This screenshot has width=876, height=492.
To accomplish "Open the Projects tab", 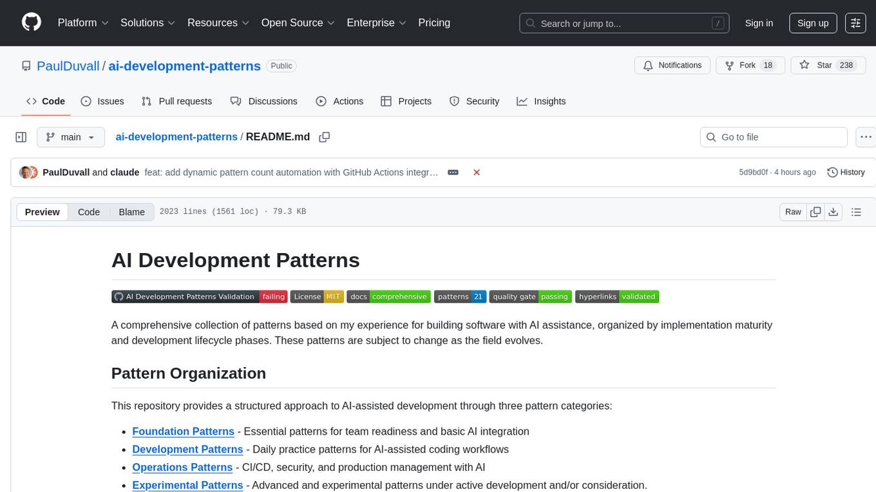I will point(406,101).
